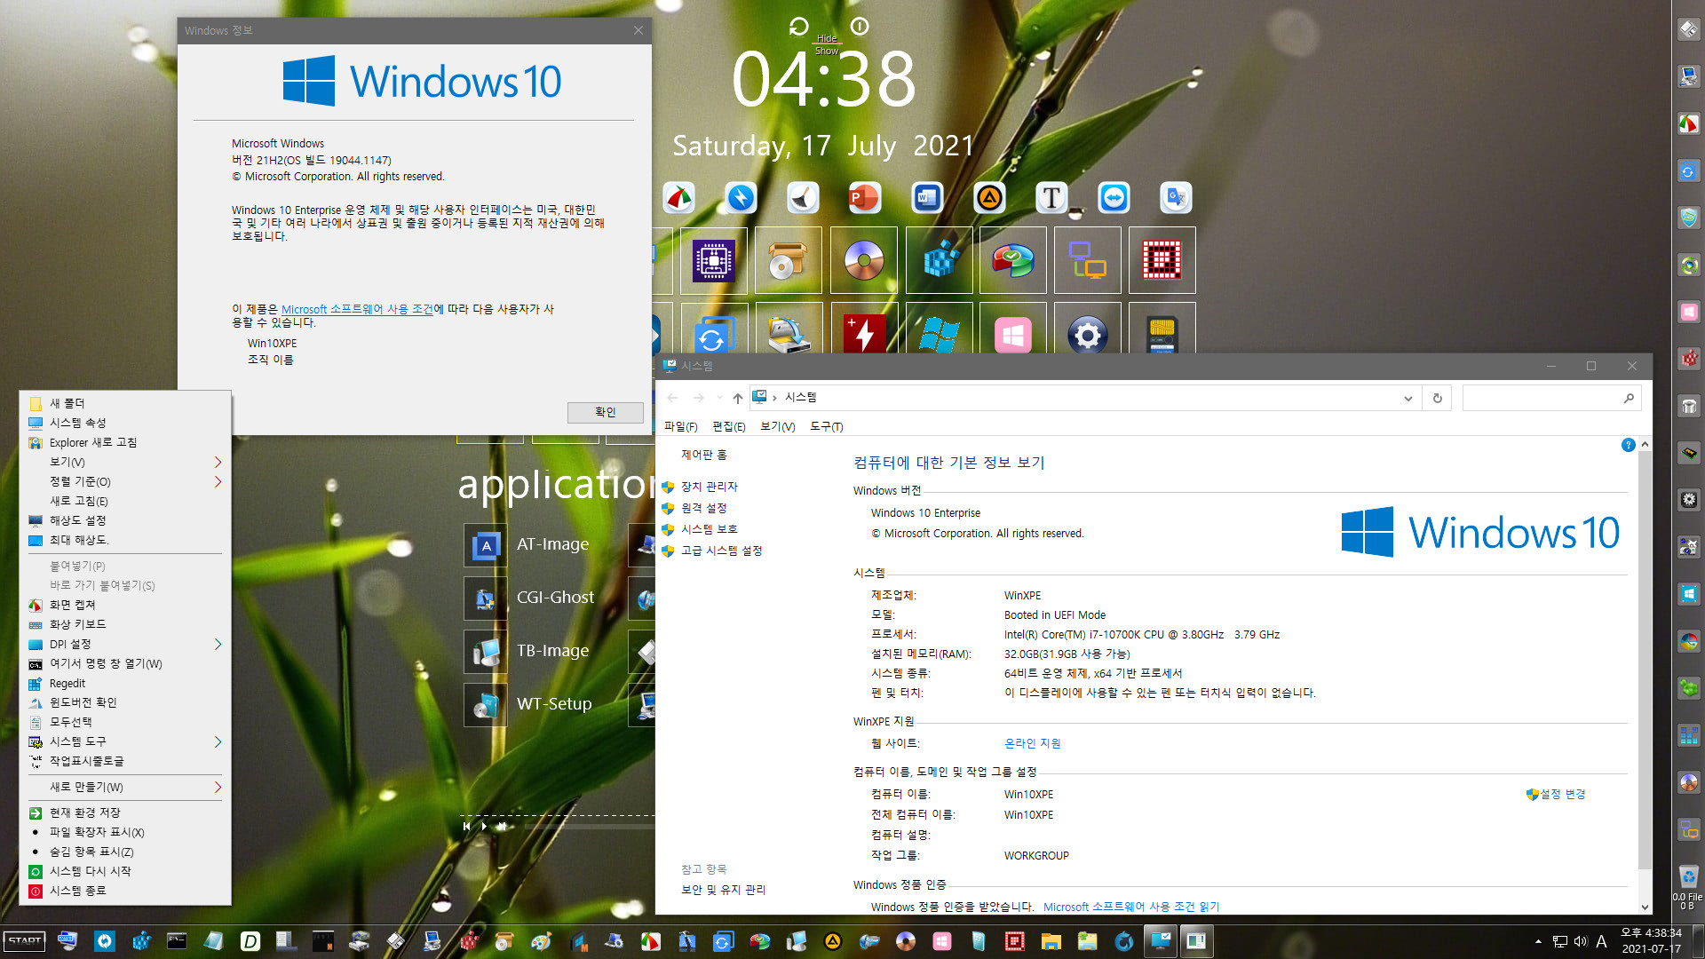The image size is (1705, 959).
Task: Open 도구(T) menu in System window
Action: [x=826, y=426]
